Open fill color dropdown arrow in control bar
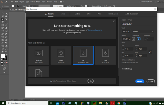This screenshot has width=164, height=105. click(15, 6)
